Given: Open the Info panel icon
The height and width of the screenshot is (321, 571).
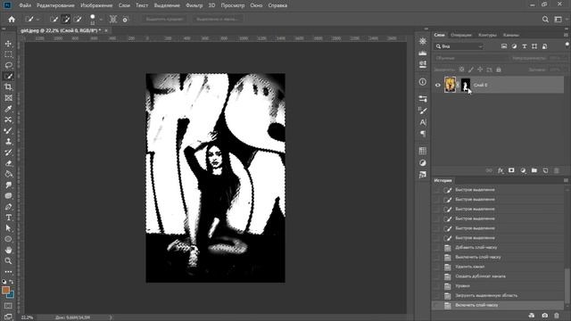Looking at the screenshot, I should pyautogui.click(x=422, y=82).
